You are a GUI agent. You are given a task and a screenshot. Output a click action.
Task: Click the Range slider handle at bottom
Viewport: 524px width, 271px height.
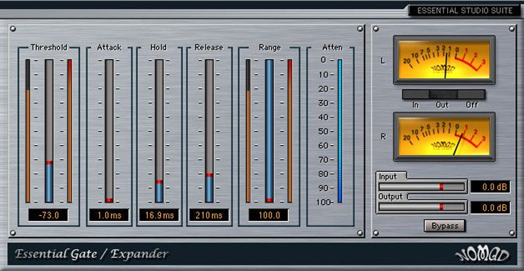(269, 200)
